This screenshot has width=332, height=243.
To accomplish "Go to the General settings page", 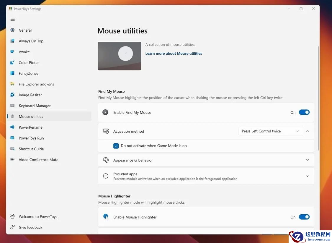I will pos(25,30).
